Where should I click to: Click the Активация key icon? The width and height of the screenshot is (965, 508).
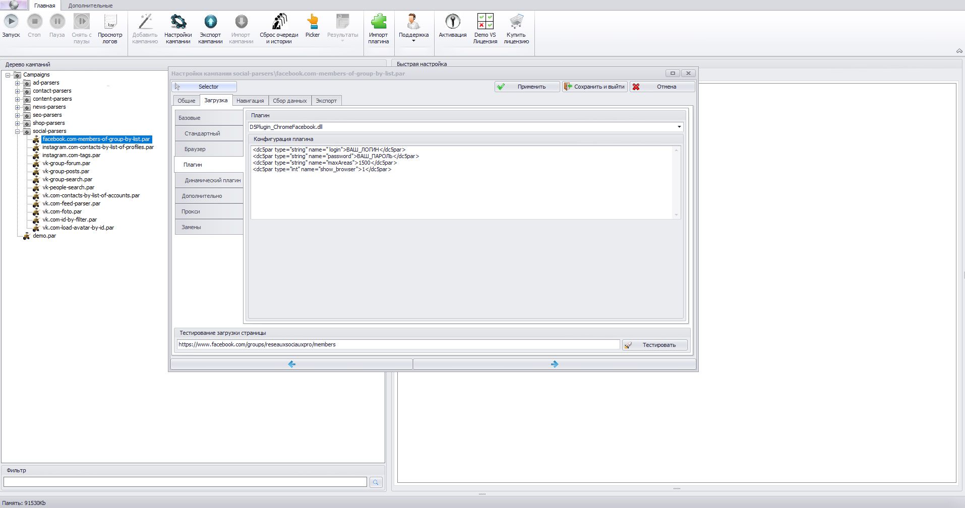pos(452,22)
